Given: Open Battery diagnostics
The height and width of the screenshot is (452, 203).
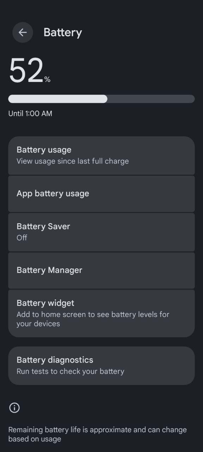Looking at the screenshot, I should point(101,365).
